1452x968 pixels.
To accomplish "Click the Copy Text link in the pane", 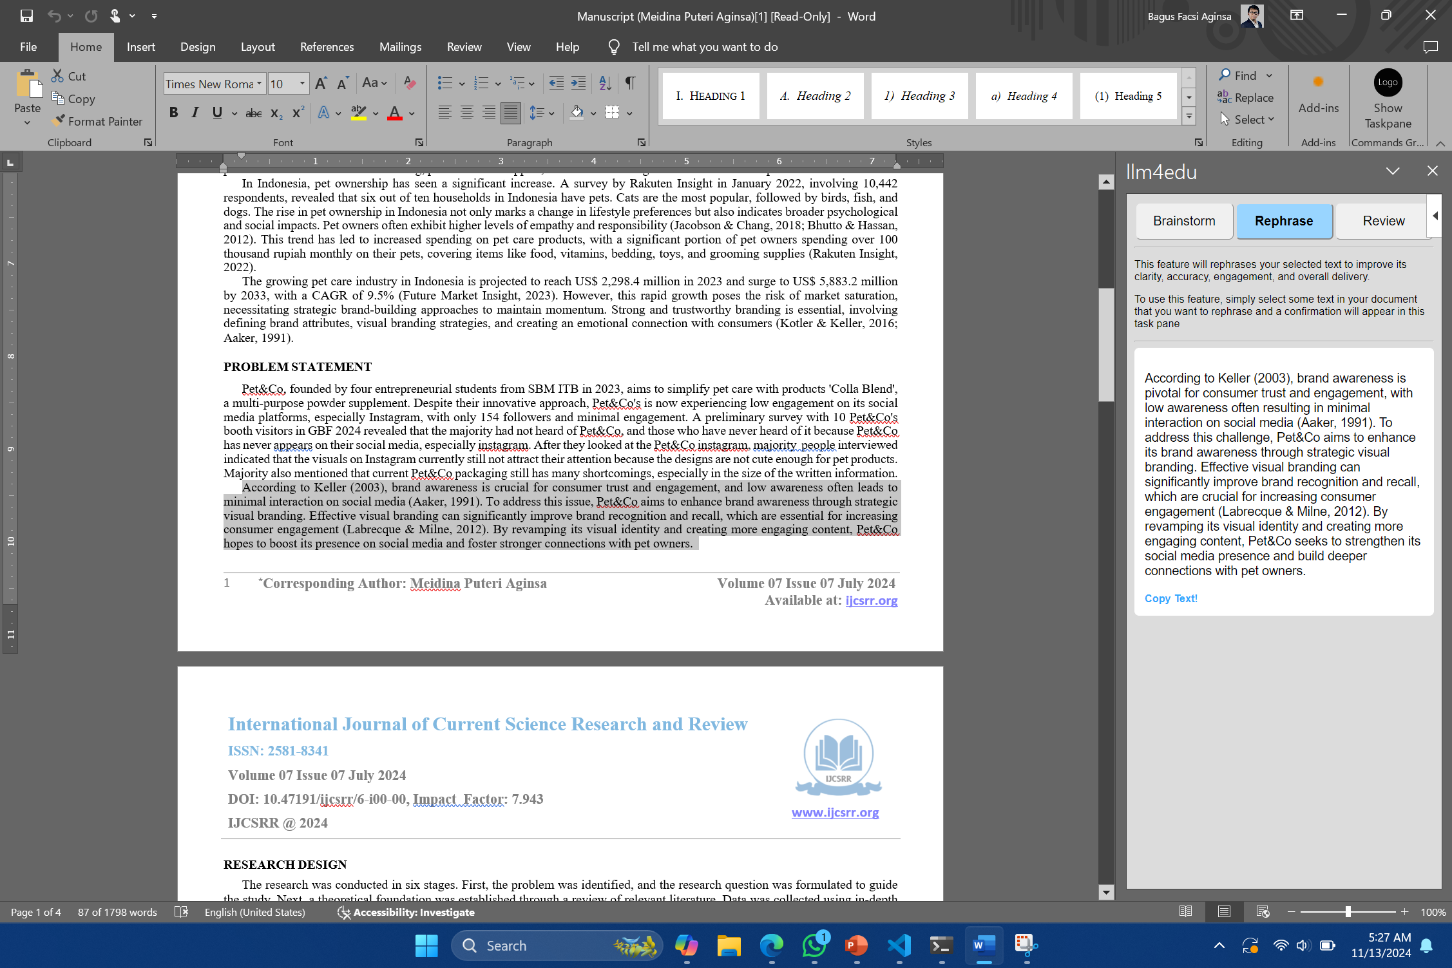I will click(1170, 598).
